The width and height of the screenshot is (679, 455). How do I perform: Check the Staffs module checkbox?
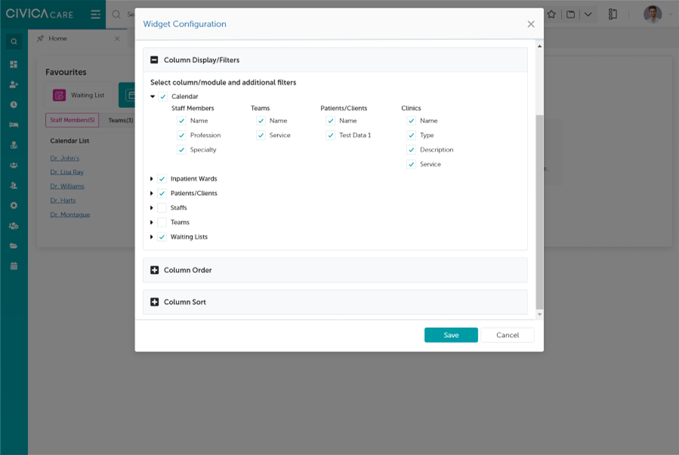[x=162, y=208]
